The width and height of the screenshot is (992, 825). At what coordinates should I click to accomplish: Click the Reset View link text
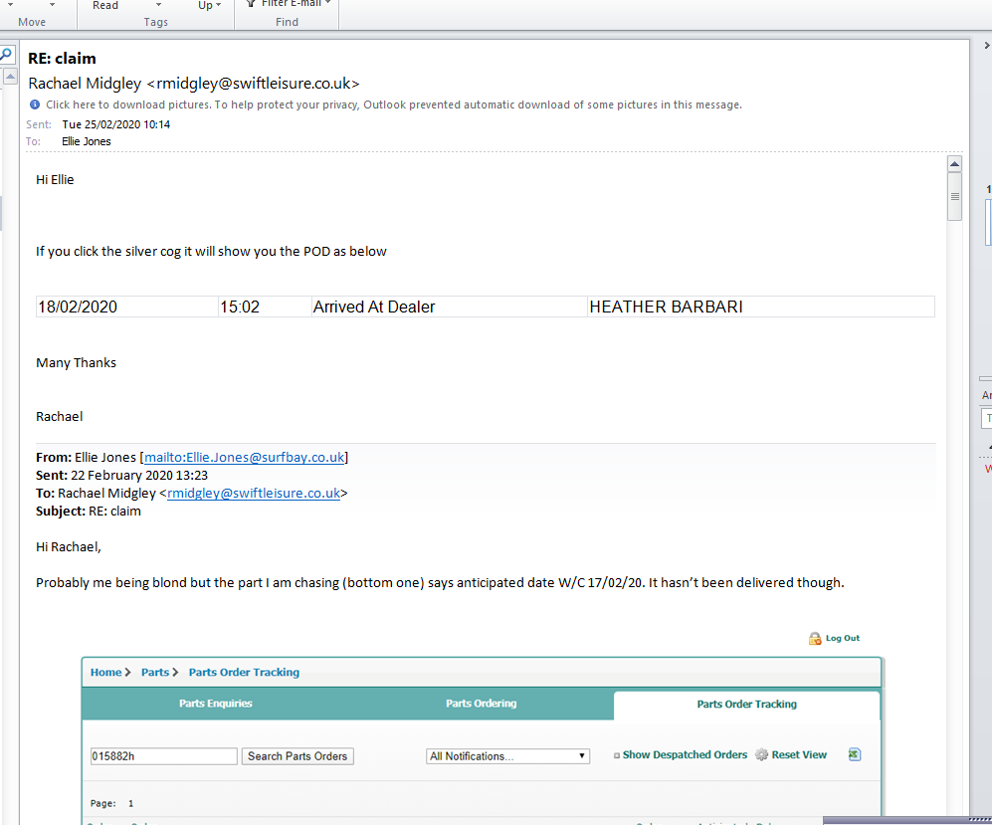[x=799, y=754]
